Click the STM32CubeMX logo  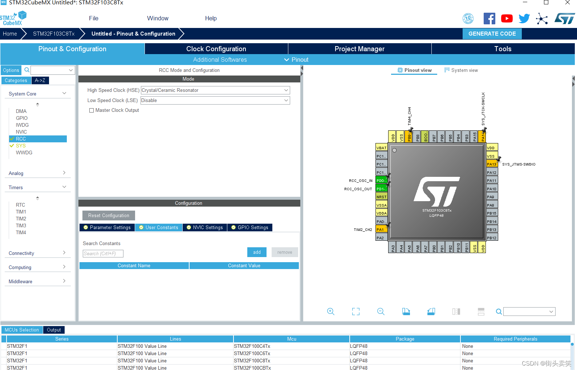pos(13,19)
